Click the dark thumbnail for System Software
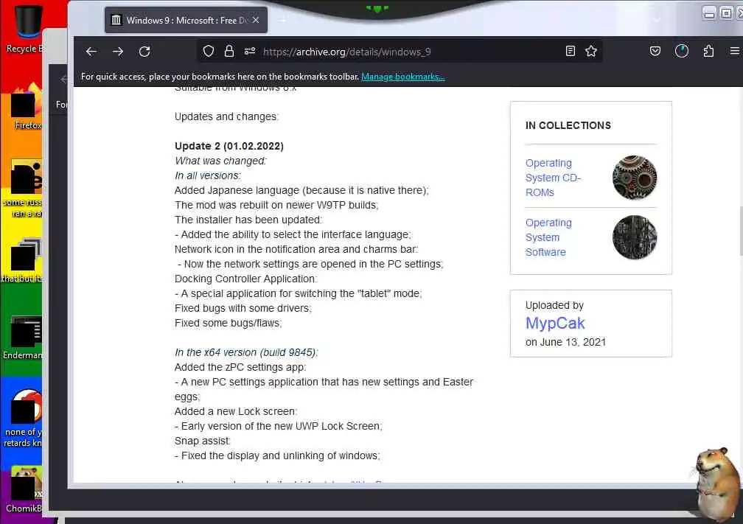 coord(635,237)
